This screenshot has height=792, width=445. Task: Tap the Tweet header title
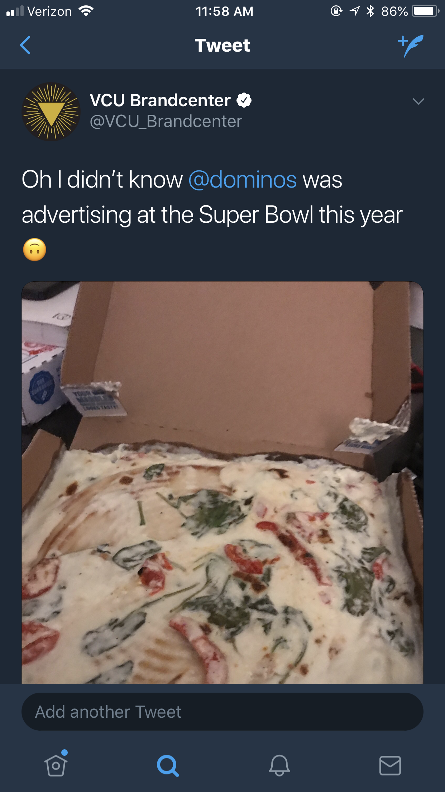tap(222, 46)
